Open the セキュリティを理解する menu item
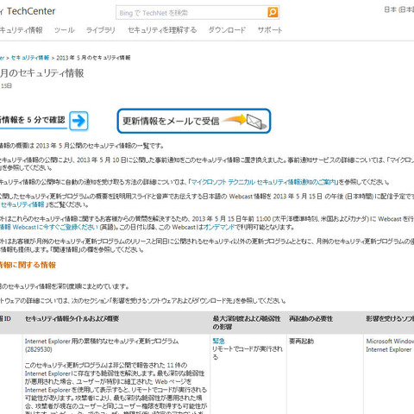The image size is (414, 414). [x=162, y=30]
